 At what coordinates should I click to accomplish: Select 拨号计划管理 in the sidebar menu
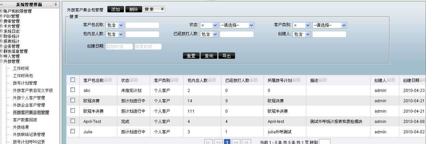24,83
